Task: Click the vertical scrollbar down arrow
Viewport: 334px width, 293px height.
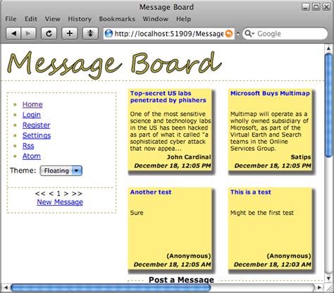Action: [x=328, y=278]
